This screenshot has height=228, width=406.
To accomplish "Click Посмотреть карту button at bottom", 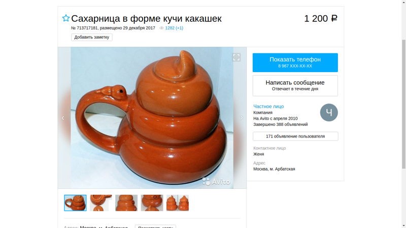I will click(155, 226).
